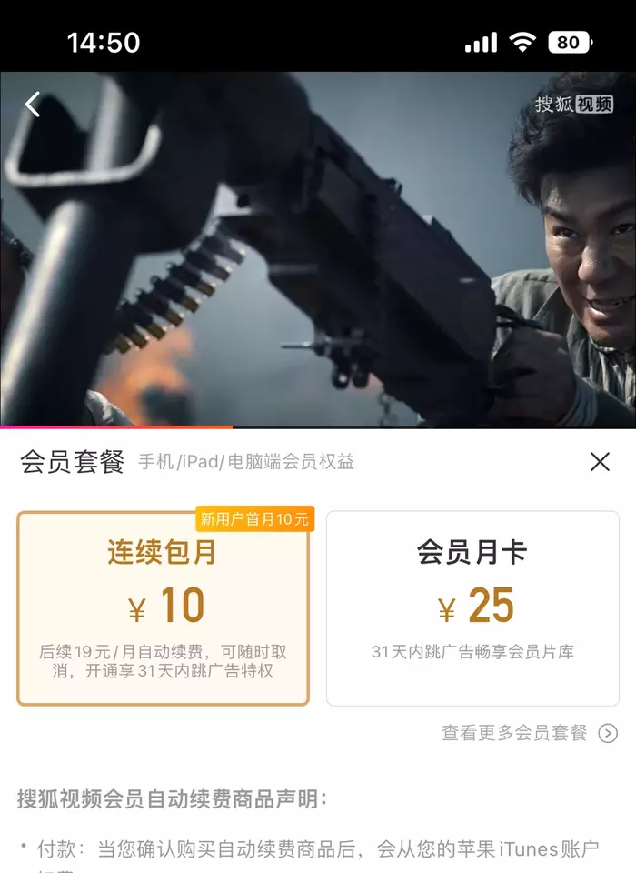The width and height of the screenshot is (636, 873).
Task: Click the video playback progress bar
Action: click(x=318, y=427)
